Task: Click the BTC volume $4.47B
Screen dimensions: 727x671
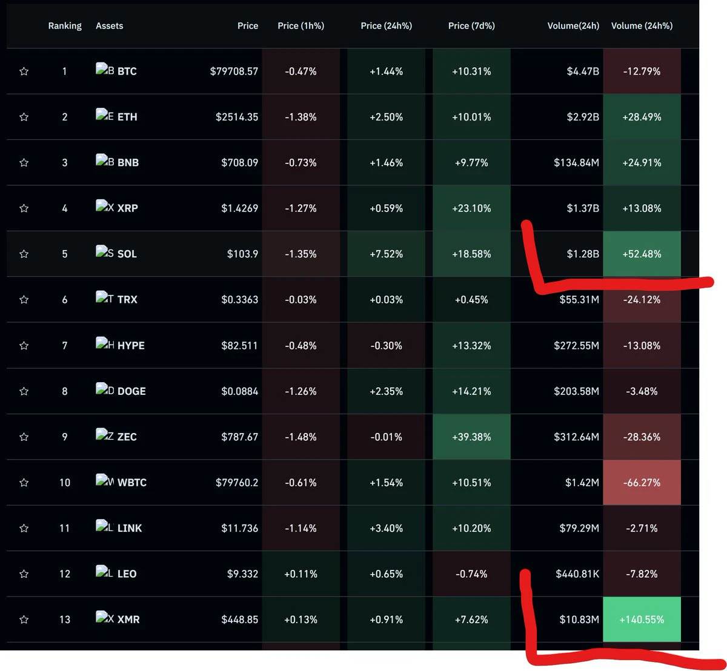Action: pyautogui.click(x=583, y=71)
